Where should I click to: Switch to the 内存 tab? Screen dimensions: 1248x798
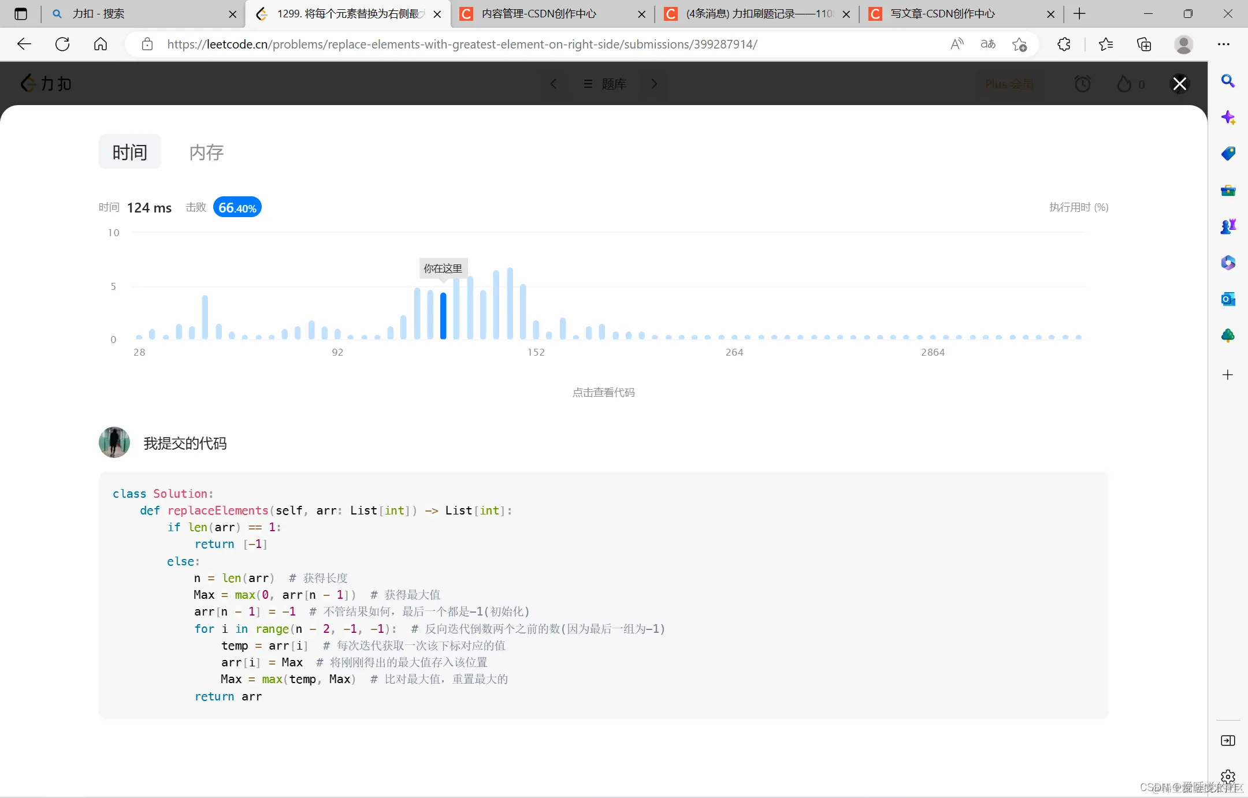click(x=206, y=152)
